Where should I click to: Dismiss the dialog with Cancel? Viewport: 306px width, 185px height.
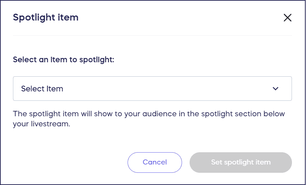[155, 162]
